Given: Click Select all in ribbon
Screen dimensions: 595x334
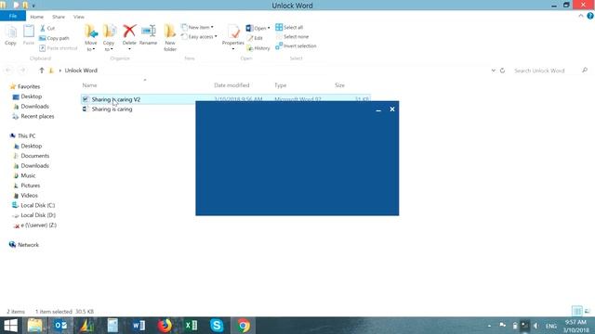Looking at the screenshot, I should tap(289, 27).
